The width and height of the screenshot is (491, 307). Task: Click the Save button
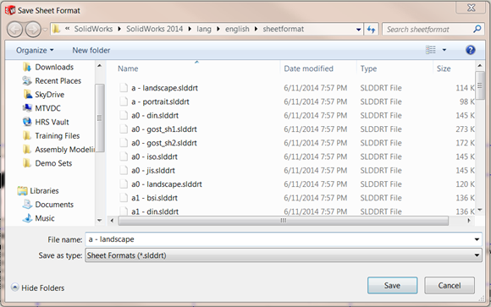tap(392, 285)
